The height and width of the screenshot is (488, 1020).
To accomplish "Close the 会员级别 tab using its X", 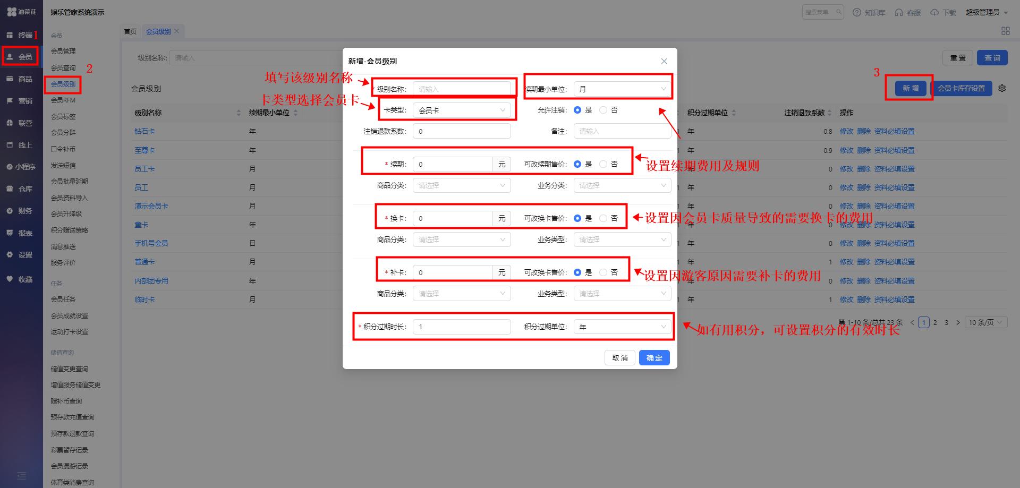I will pos(177,31).
